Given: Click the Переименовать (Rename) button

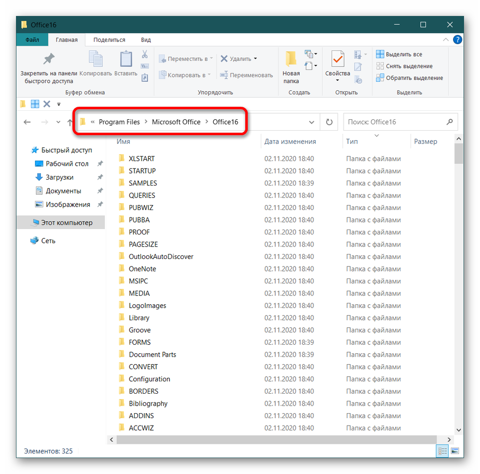Looking at the screenshot, I should pyautogui.click(x=246, y=75).
